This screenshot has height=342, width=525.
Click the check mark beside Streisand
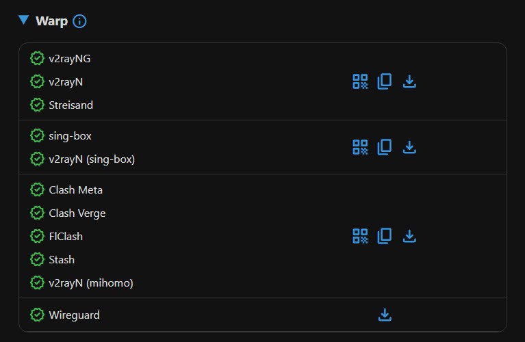(37, 105)
